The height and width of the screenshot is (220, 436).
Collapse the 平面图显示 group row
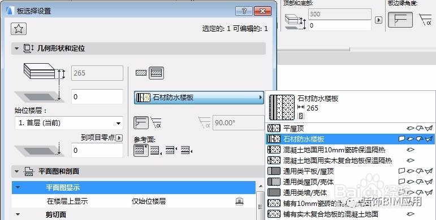point(18,187)
